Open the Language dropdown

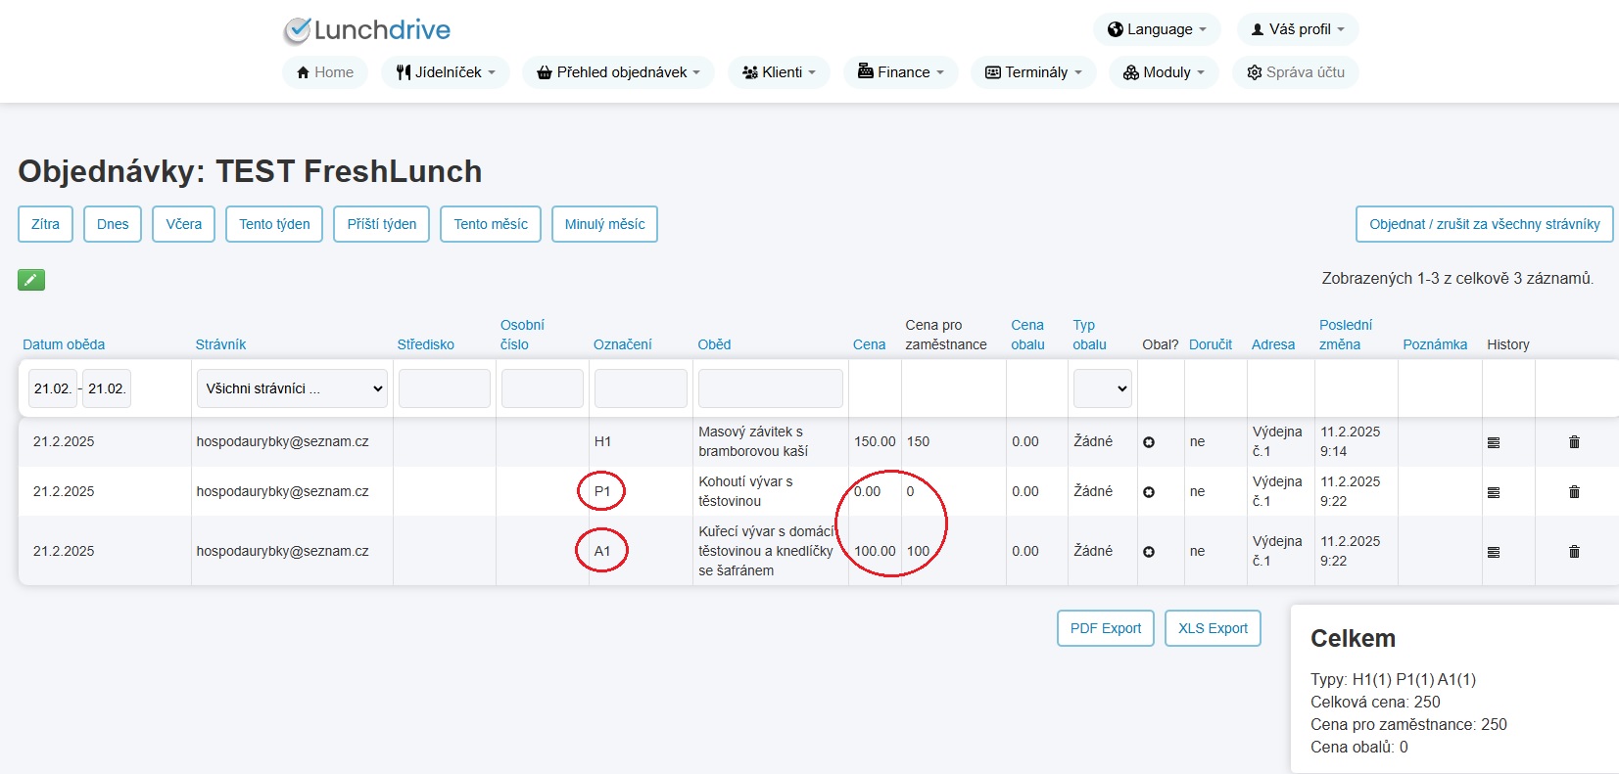tap(1157, 29)
